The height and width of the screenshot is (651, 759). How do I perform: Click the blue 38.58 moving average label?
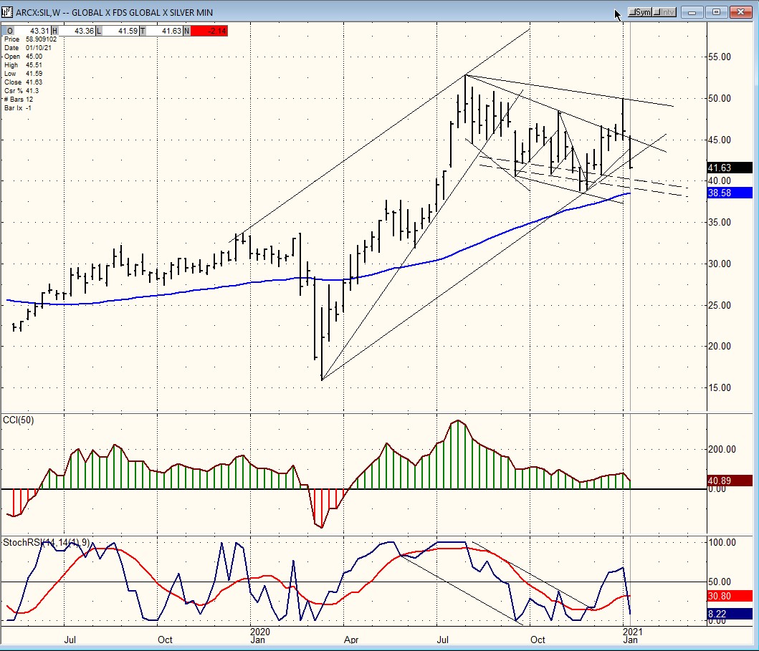(x=729, y=193)
